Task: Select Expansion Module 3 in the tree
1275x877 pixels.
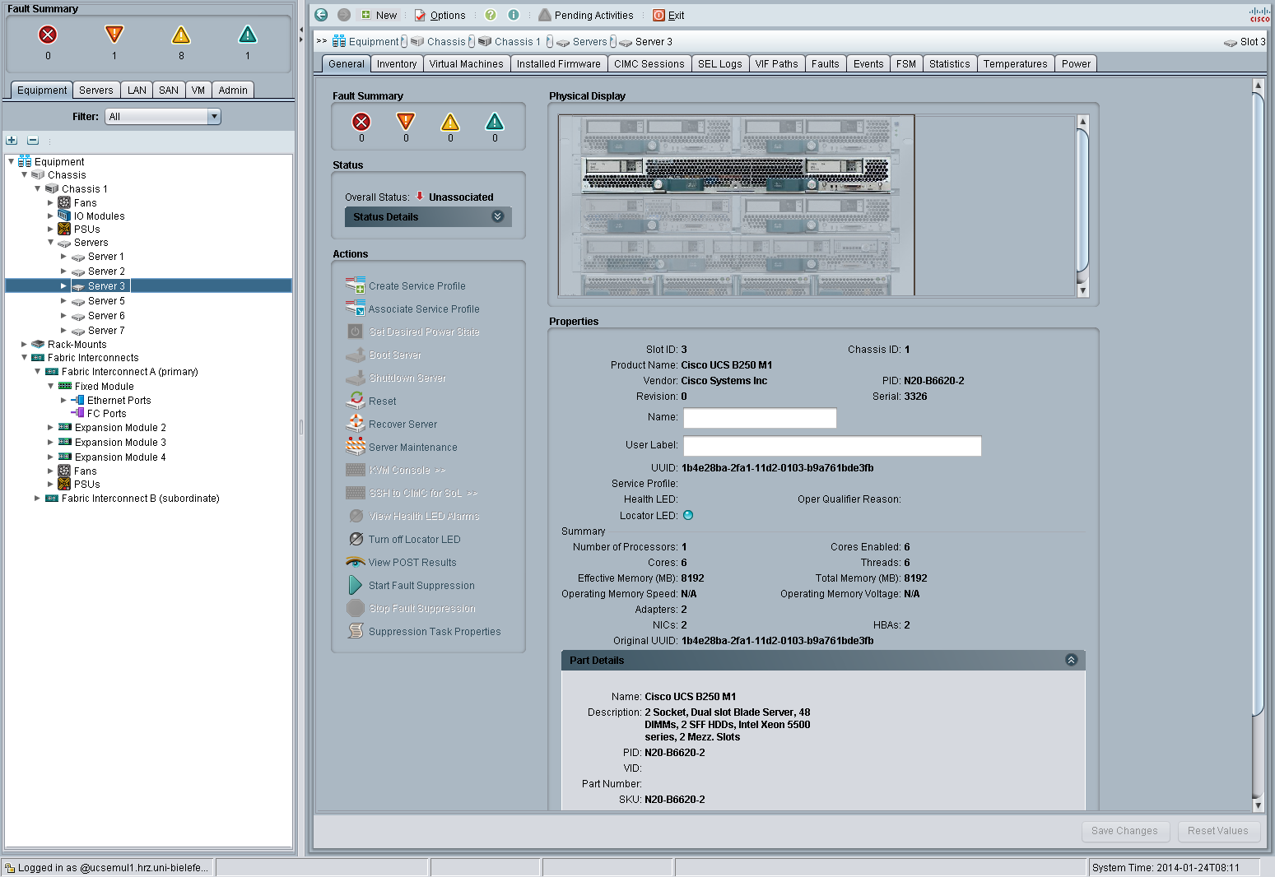Action: tap(120, 443)
